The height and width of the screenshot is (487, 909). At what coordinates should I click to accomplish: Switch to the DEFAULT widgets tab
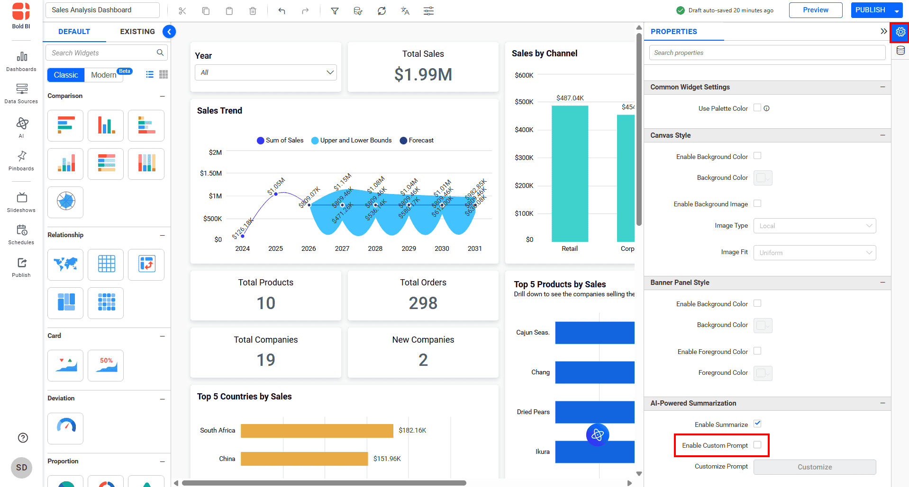pos(74,32)
